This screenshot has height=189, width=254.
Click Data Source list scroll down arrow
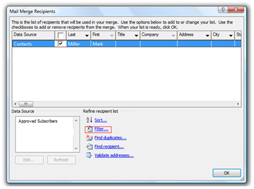[76, 148]
